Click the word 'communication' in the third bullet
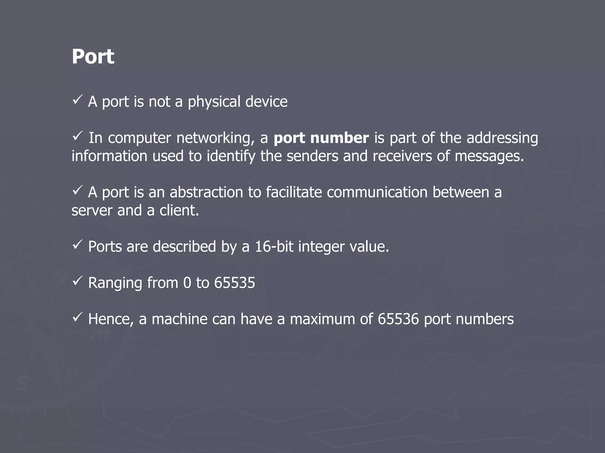 [377, 192]
